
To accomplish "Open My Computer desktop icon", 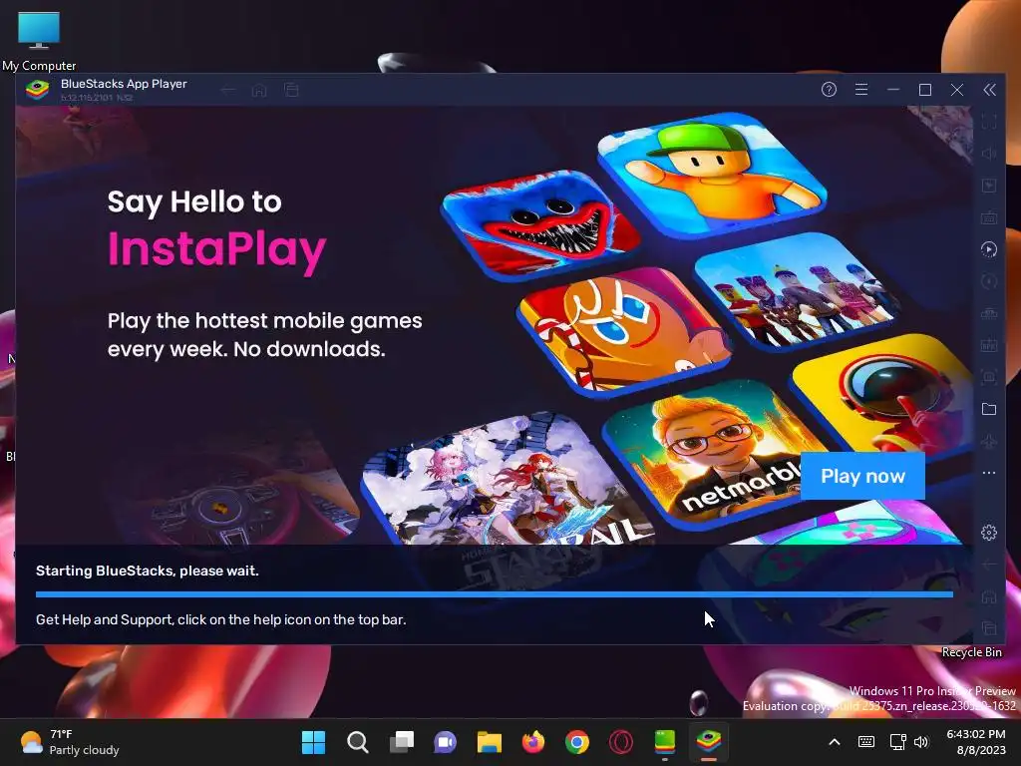I will click(39, 39).
